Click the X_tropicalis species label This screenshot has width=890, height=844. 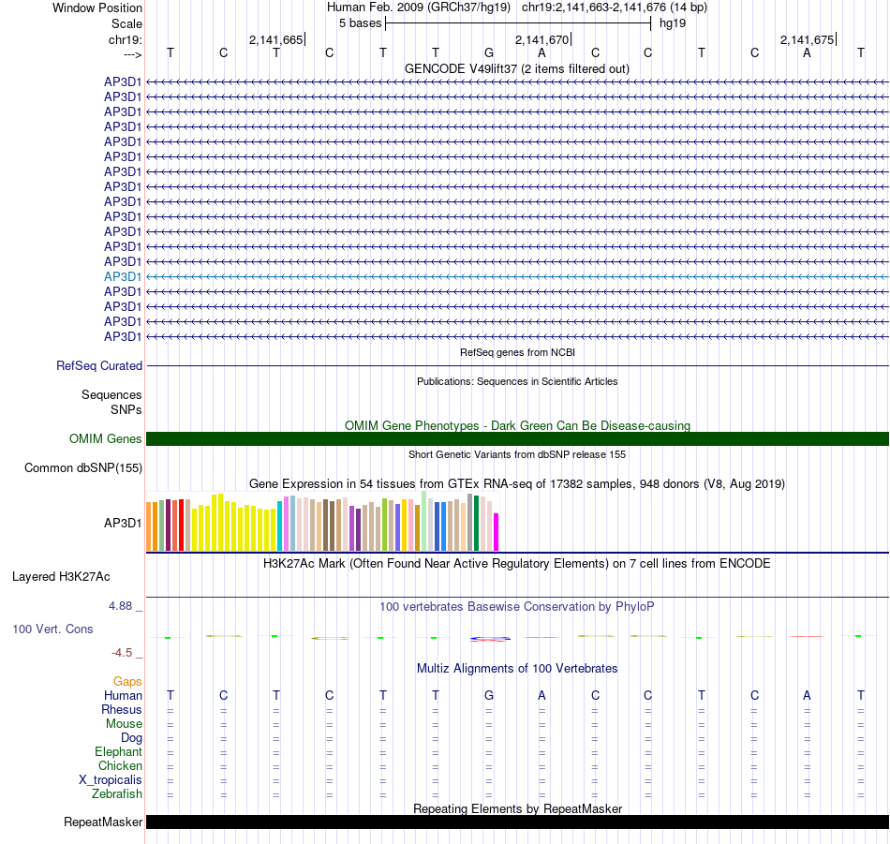coord(111,780)
